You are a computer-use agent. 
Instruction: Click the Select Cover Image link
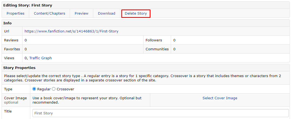[x=220, y=98]
